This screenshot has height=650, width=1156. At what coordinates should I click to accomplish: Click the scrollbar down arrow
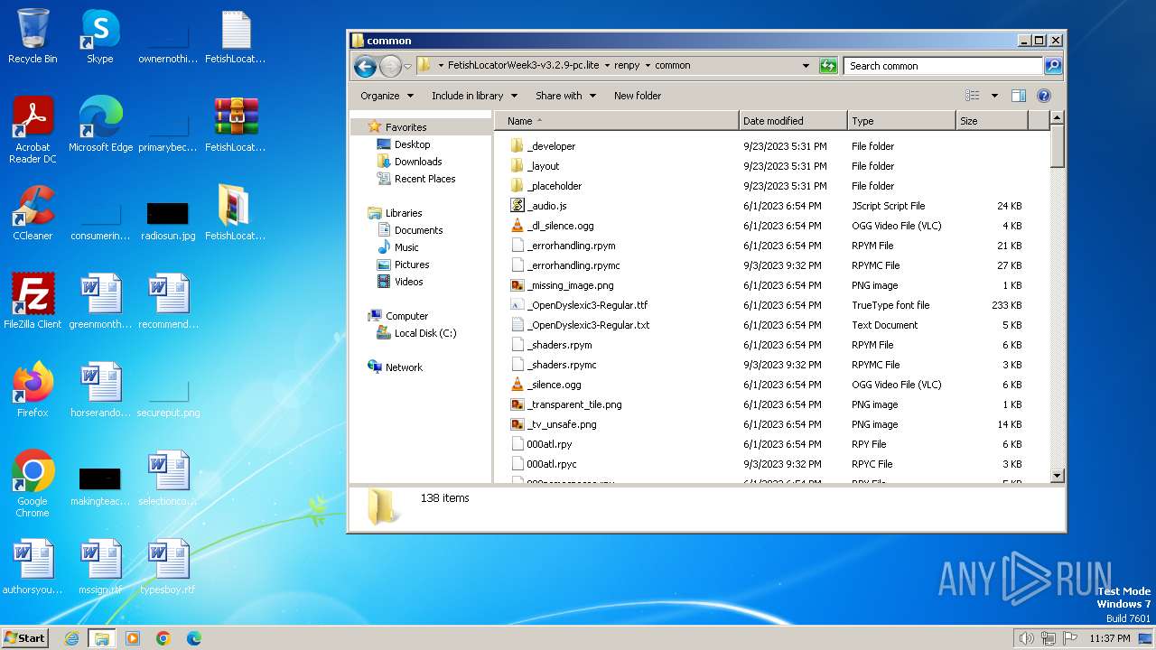(1058, 476)
